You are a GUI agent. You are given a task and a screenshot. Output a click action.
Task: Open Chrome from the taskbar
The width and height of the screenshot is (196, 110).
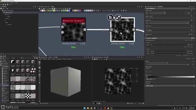click(91, 108)
